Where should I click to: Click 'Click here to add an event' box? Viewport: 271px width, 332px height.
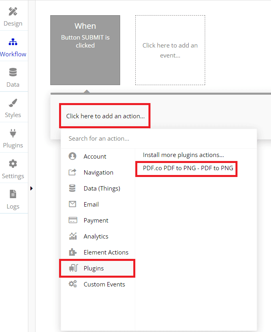coord(170,50)
